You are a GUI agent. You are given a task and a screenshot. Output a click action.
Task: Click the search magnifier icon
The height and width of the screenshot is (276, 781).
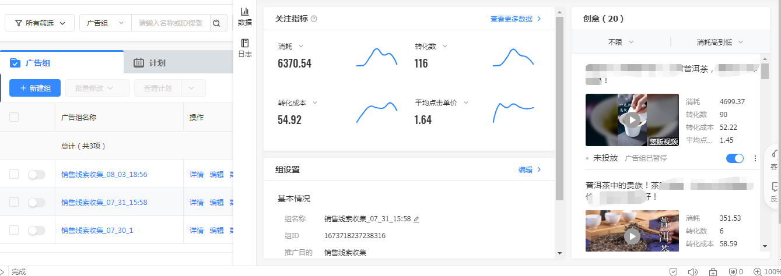tap(216, 23)
